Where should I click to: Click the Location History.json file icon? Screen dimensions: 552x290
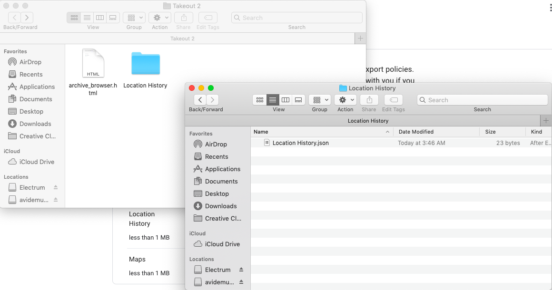point(267,143)
